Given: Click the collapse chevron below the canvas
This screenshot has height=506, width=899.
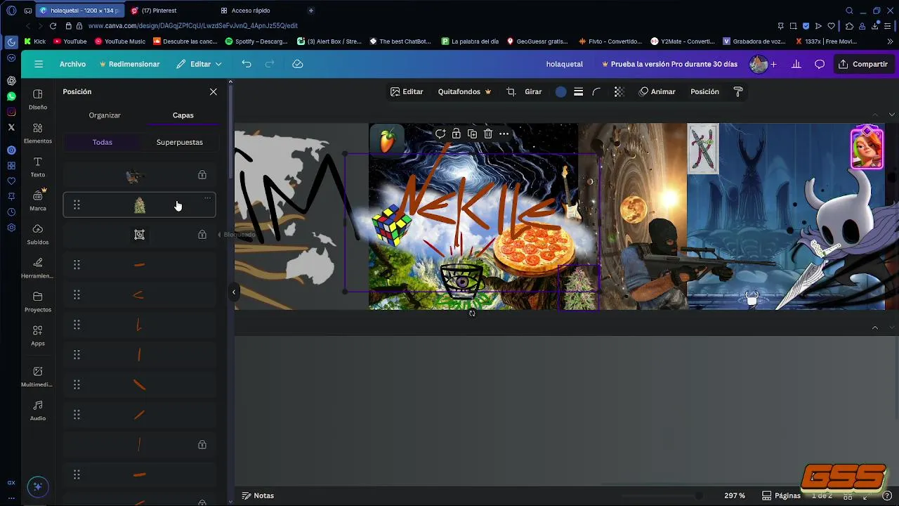Looking at the screenshot, I should [875, 328].
